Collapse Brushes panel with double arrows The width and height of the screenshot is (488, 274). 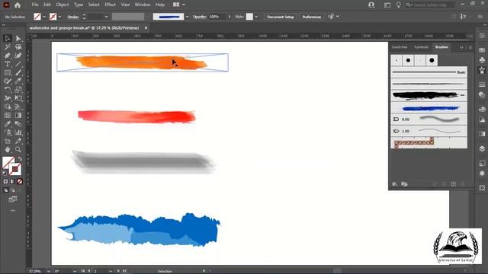coord(461,47)
